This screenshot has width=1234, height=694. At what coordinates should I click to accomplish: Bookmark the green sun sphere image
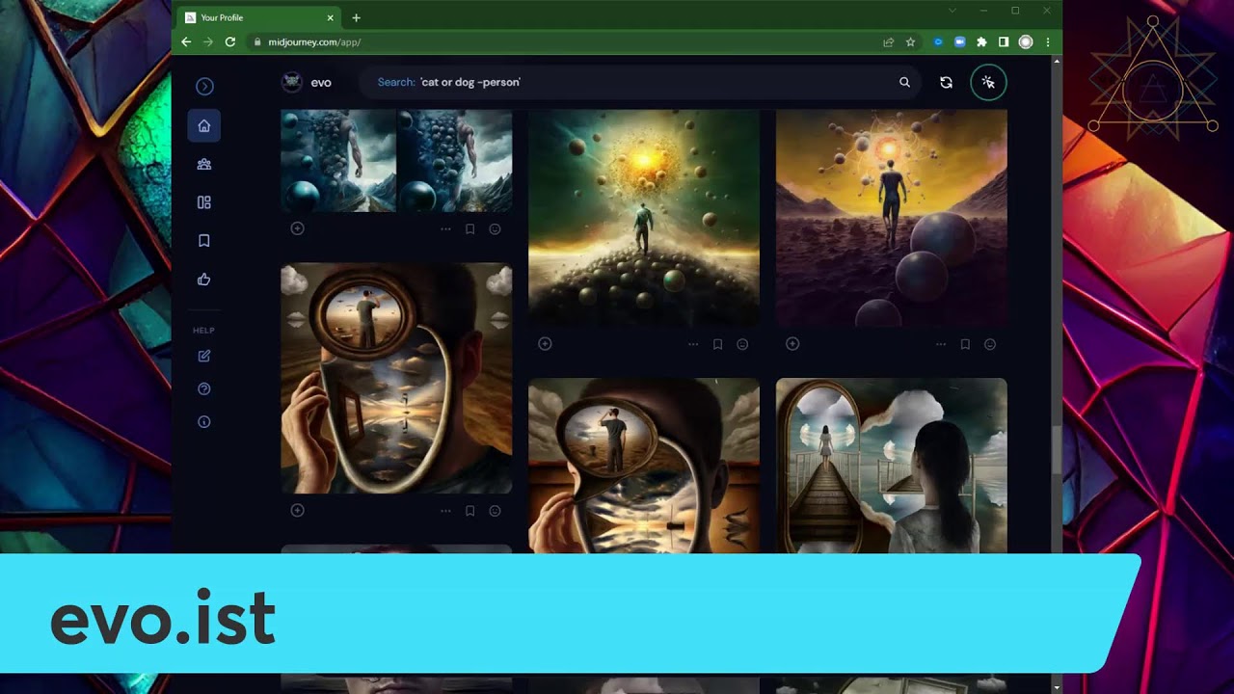[717, 344]
